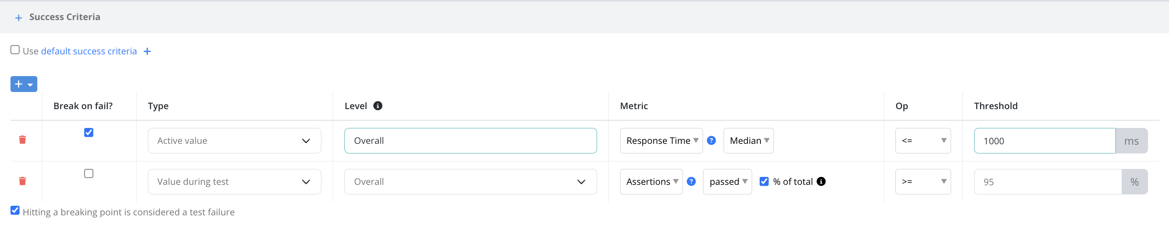The width and height of the screenshot is (1169, 235).
Task: Change the <= operator dropdown
Action: 923,141
